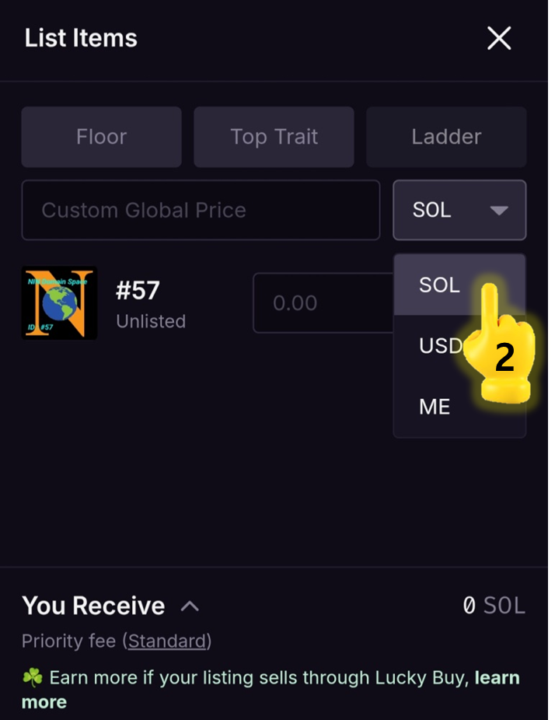The image size is (555, 720).
Task: Click the Unlisted status label
Action: click(x=151, y=321)
